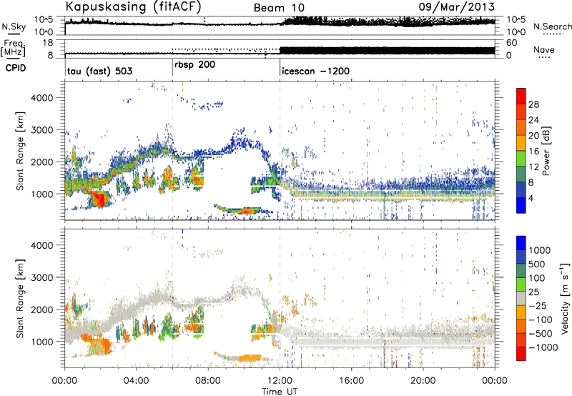
Task: Click the "Nave" legend label
Action: (x=544, y=50)
